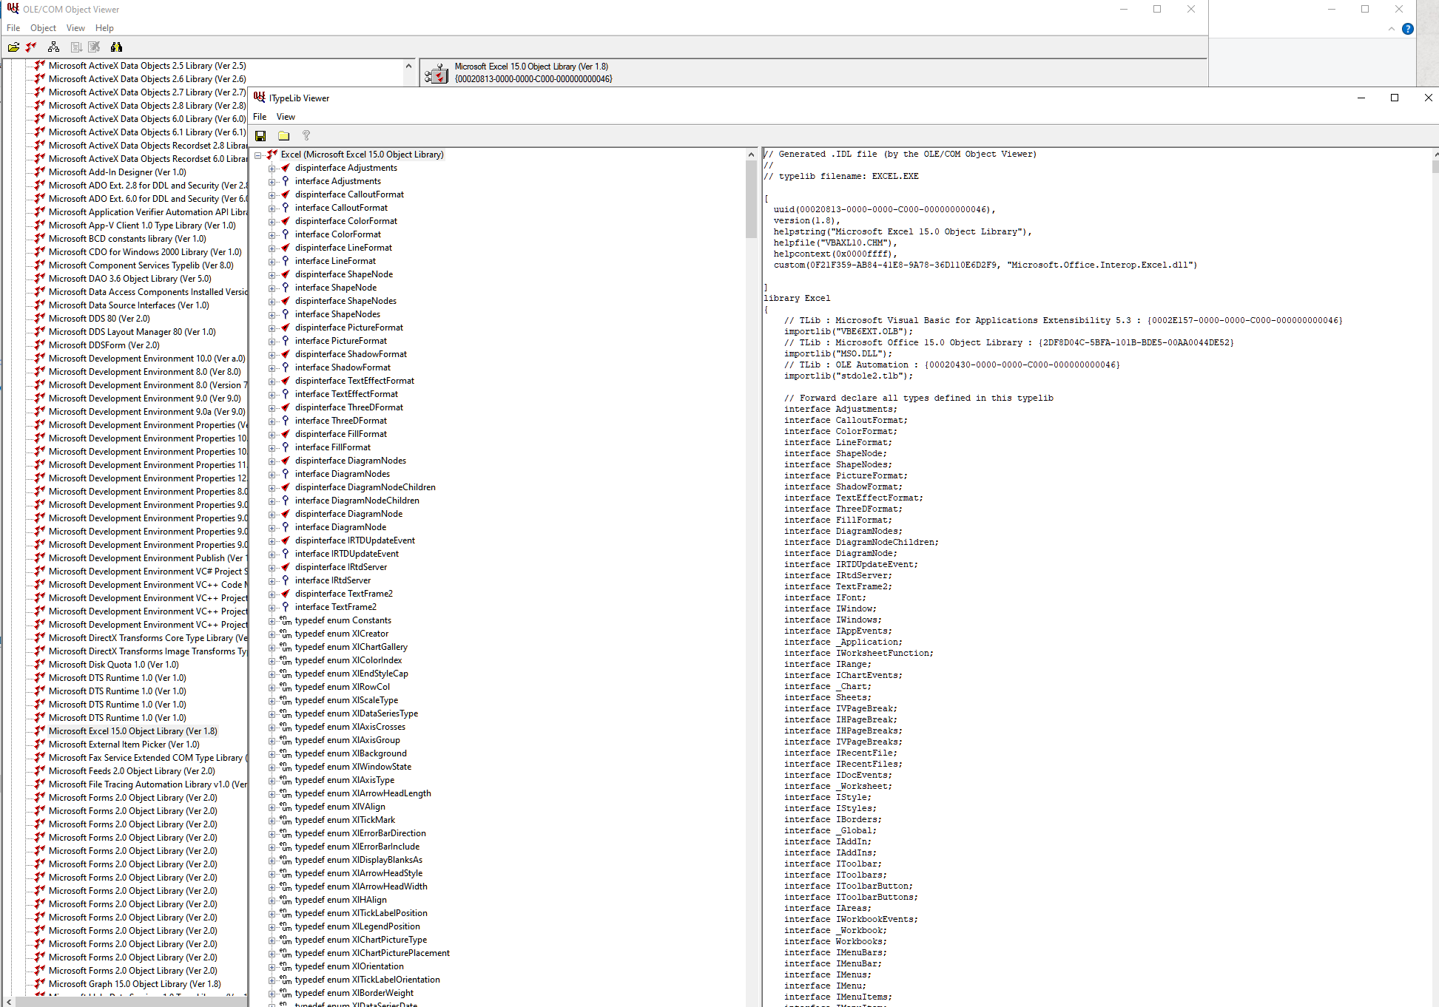Expand typedef enum XlLegendPosition node
The image size is (1439, 1007).
272,927
